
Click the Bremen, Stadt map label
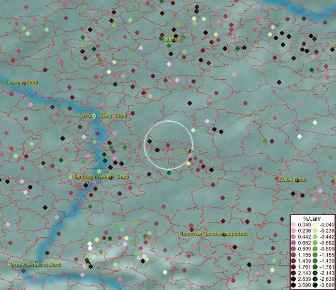tap(21, 83)
